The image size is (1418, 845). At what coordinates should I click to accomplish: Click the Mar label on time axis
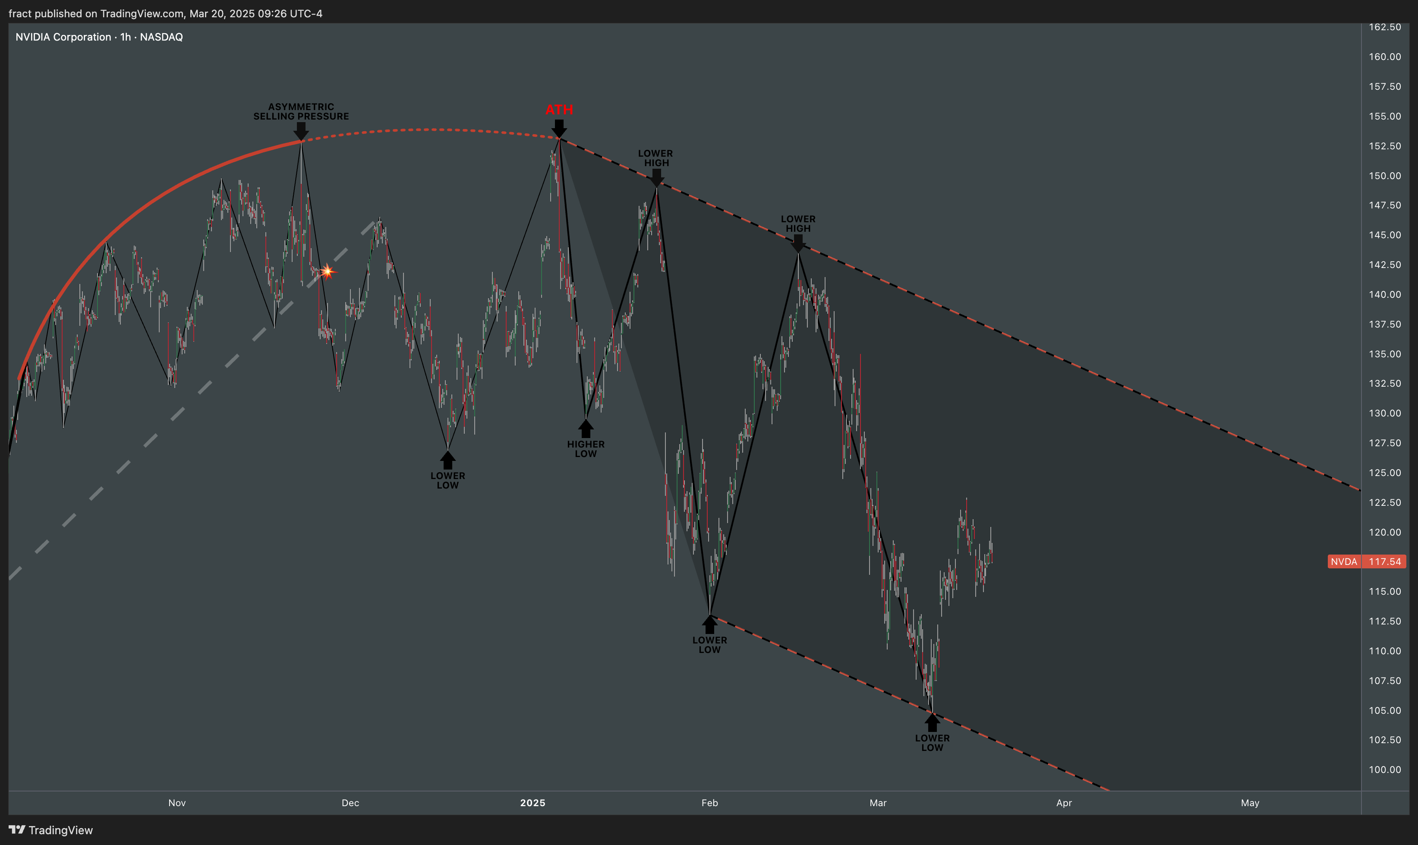click(x=878, y=803)
